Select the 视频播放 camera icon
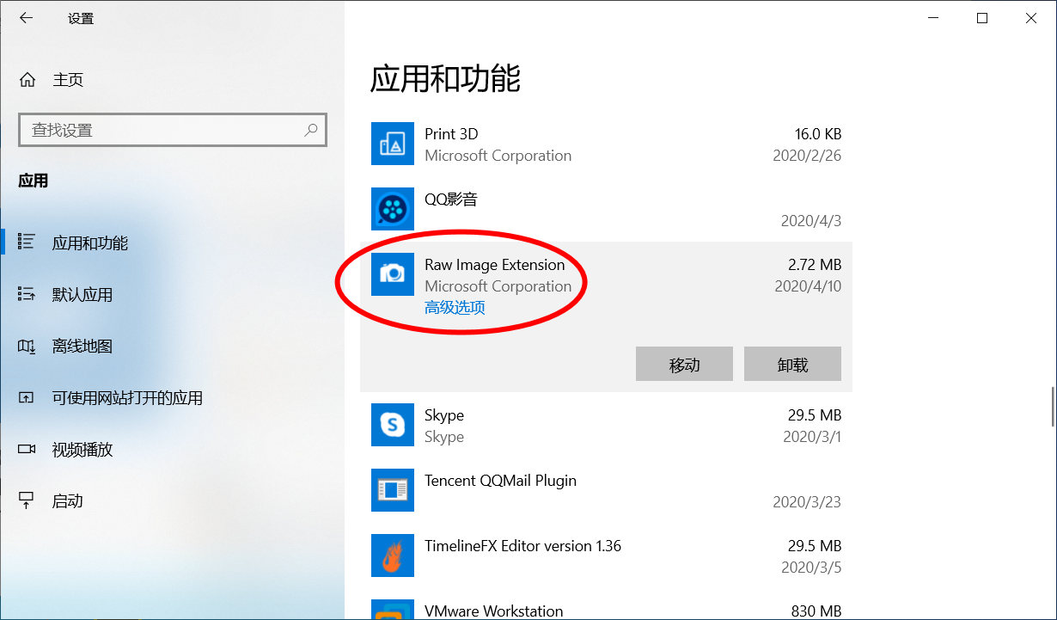Screen dimensions: 1057x620 click(x=27, y=449)
